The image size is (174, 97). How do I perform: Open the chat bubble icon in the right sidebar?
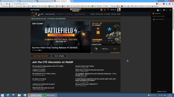click(164, 10)
